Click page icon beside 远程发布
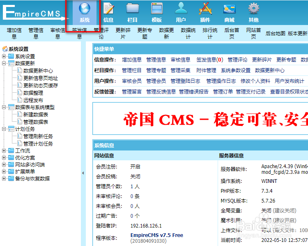This screenshot has width=308, height=246. [19, 100]
